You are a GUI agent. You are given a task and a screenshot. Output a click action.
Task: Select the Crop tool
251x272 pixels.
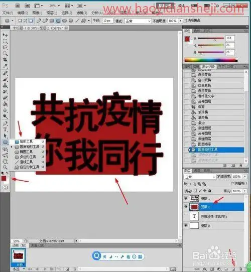5,60
